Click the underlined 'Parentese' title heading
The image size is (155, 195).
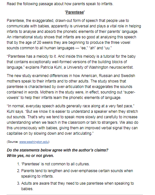pyautogui.click(x=75, y=12)
